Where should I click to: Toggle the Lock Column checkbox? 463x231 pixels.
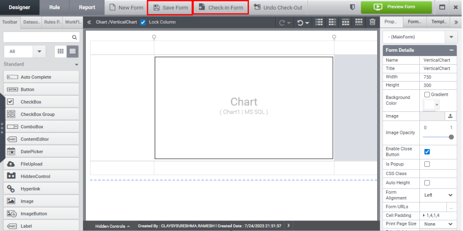click(143, 22)
